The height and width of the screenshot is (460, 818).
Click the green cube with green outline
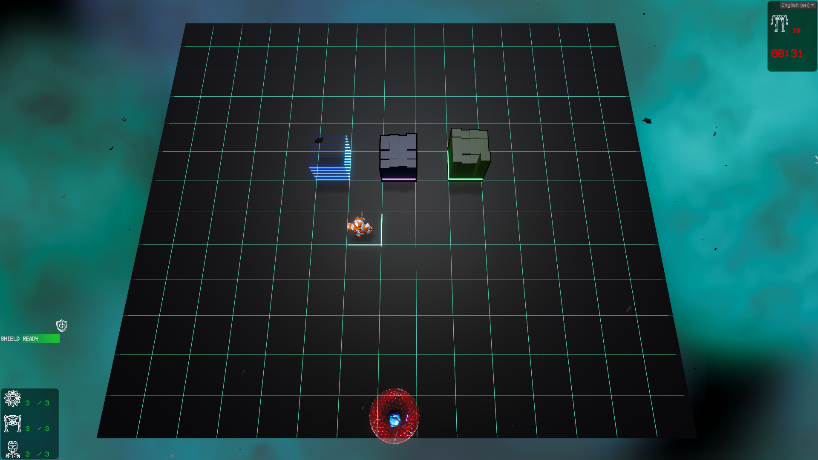click(469, 154)
